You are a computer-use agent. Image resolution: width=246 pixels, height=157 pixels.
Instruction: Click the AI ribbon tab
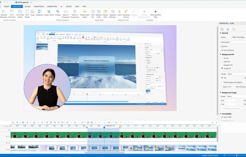[x=61, y=7]
